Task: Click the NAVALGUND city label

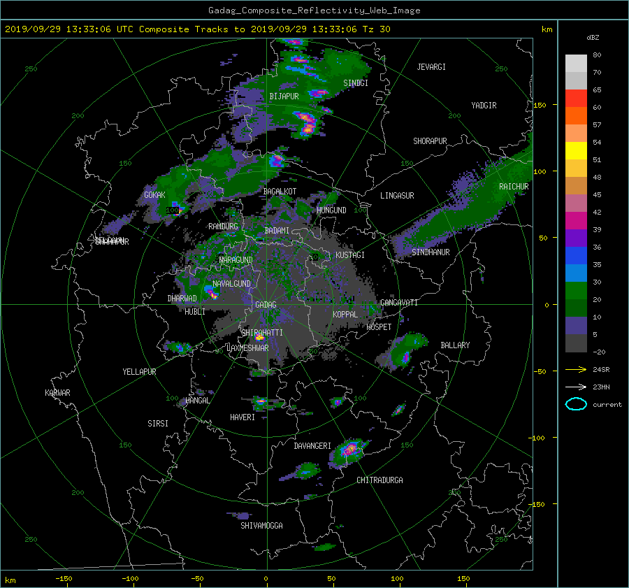Action: pos(231,284)
